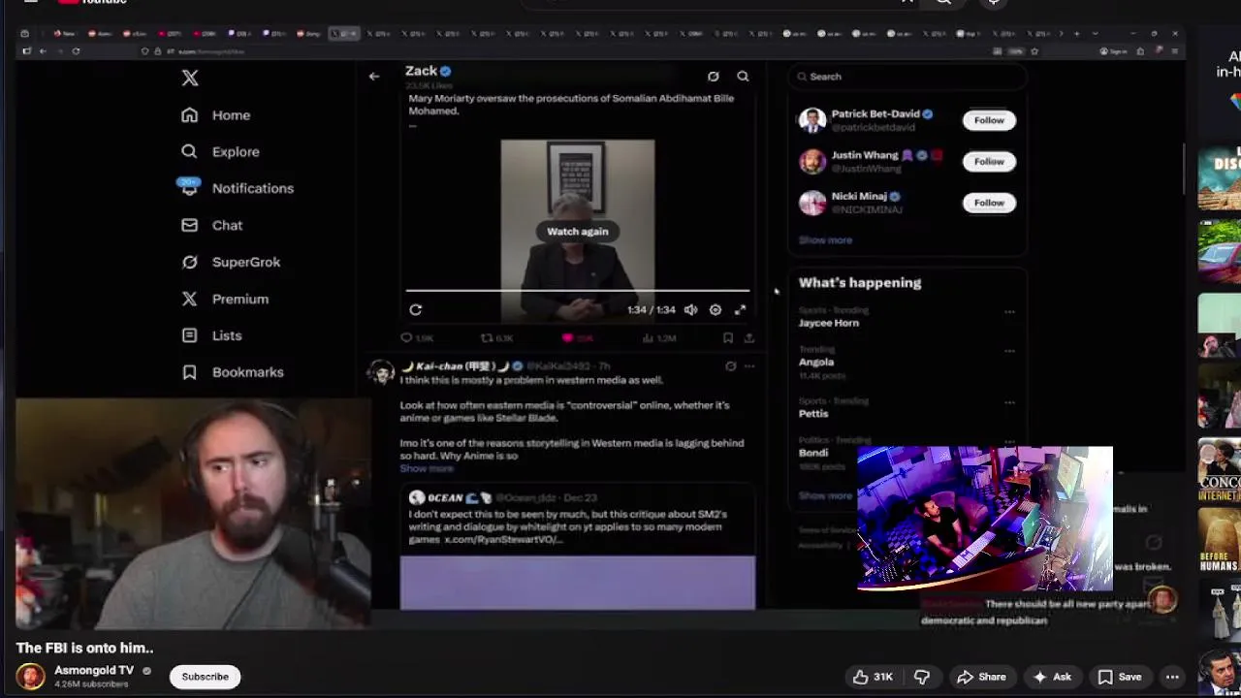Click the search icon in post header

pyautogui.click(x=743, y=77)
